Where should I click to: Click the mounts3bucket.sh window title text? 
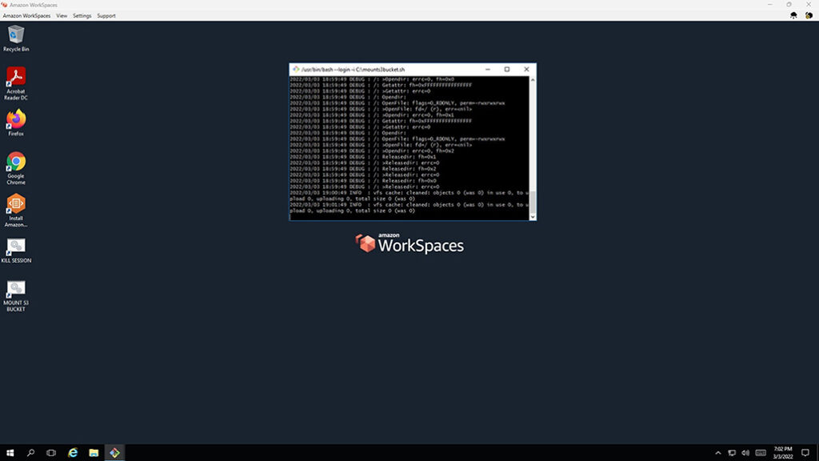pos(353,70)
